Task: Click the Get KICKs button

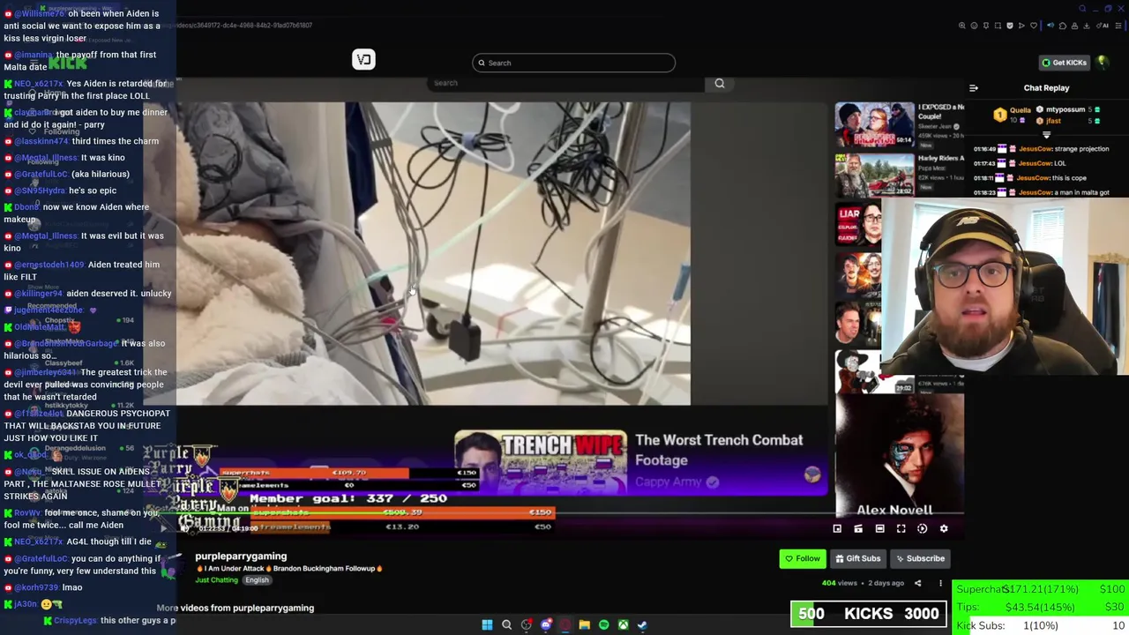Action: (1064, 63)
